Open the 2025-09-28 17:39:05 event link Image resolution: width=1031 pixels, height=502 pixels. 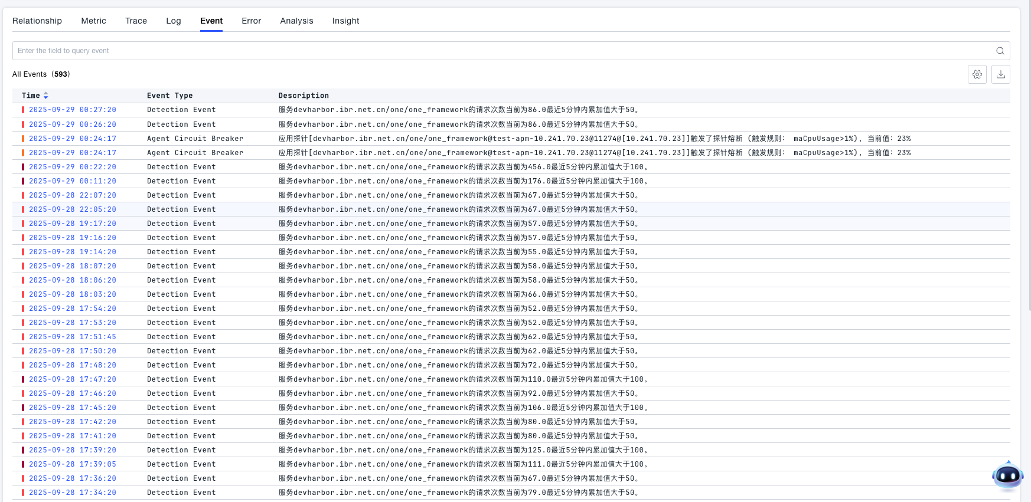tap(73, 464)
